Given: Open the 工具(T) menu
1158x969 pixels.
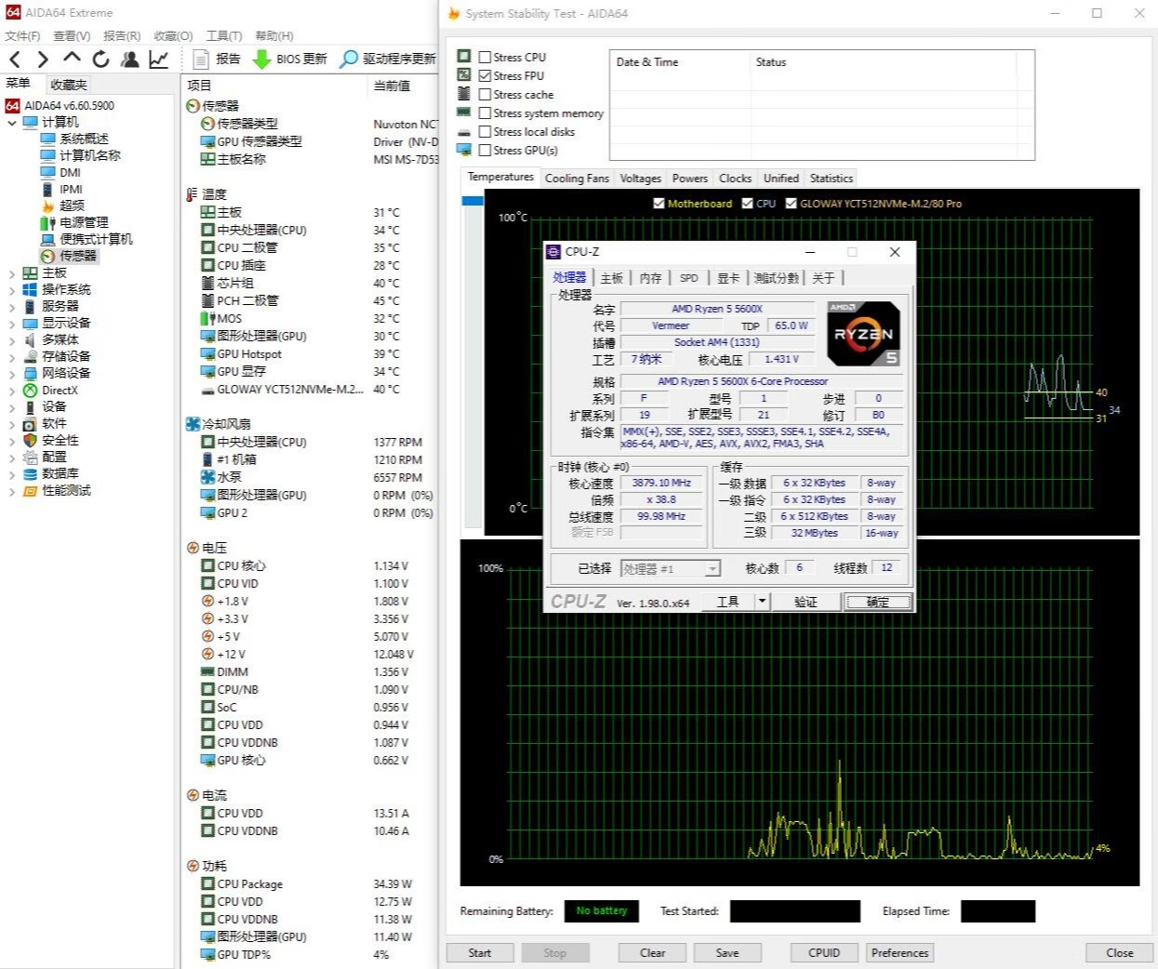Looking at the screenshot, I should [x=224, y=35].
